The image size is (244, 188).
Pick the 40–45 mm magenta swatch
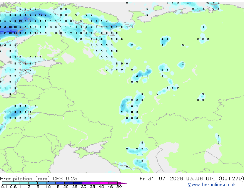click(104, 183)
